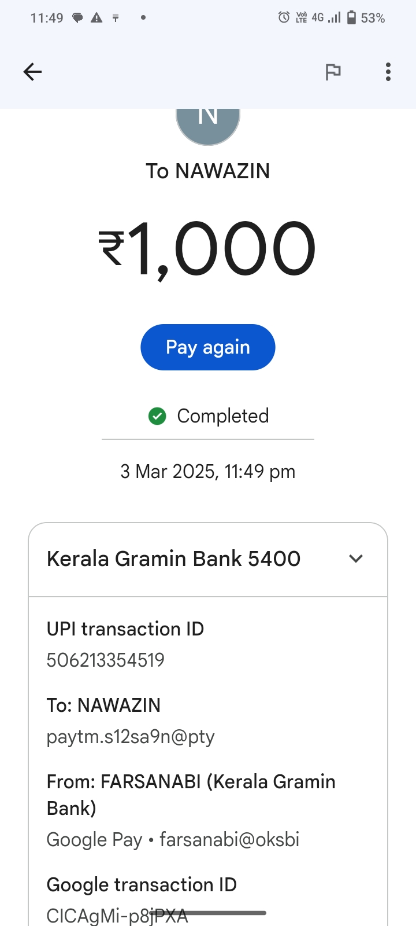Image resolution: width=416 pixels, height=926 pixels.
Task: Tap the signal strength bars icon
Action: tap(334, 18)
